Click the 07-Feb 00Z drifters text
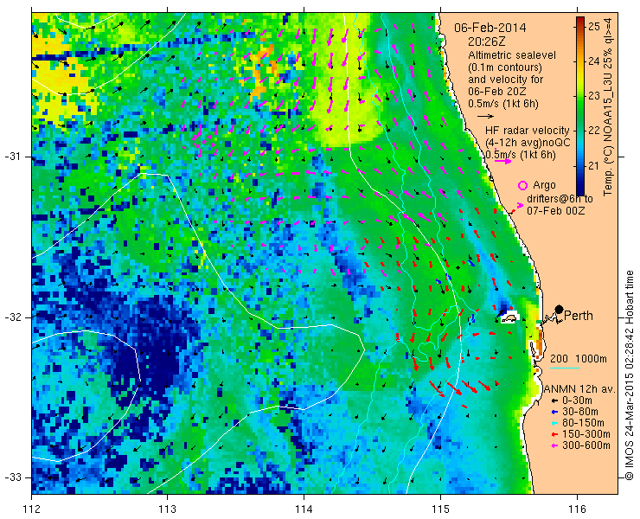 555,211
